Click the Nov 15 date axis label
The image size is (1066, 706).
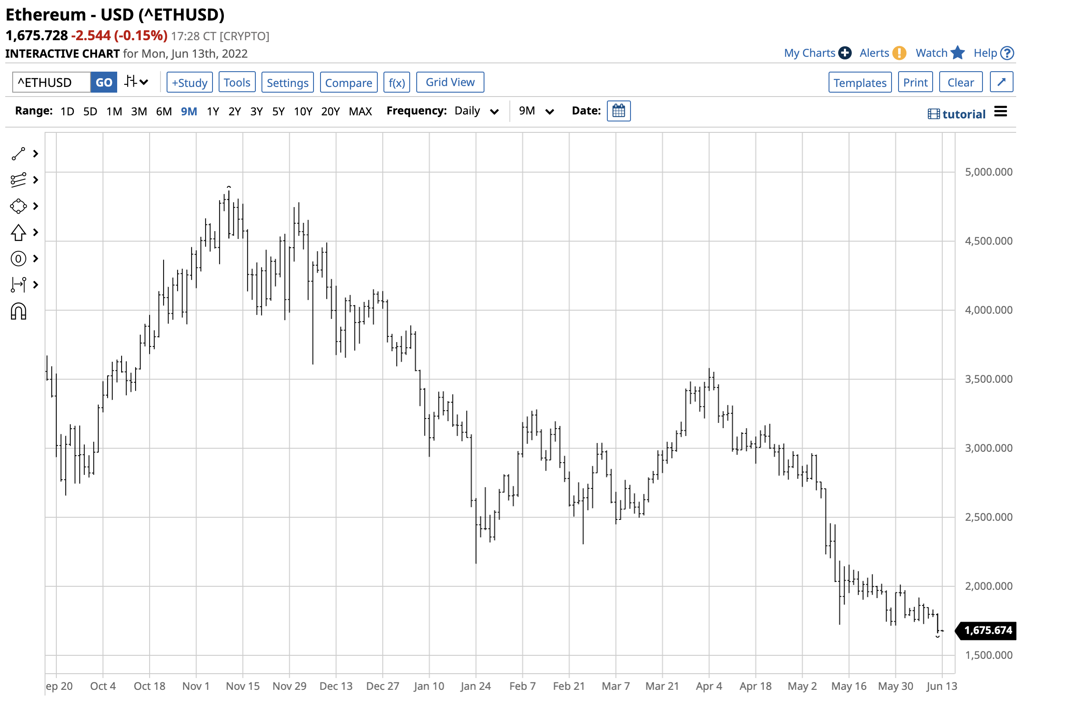[242, 686]
